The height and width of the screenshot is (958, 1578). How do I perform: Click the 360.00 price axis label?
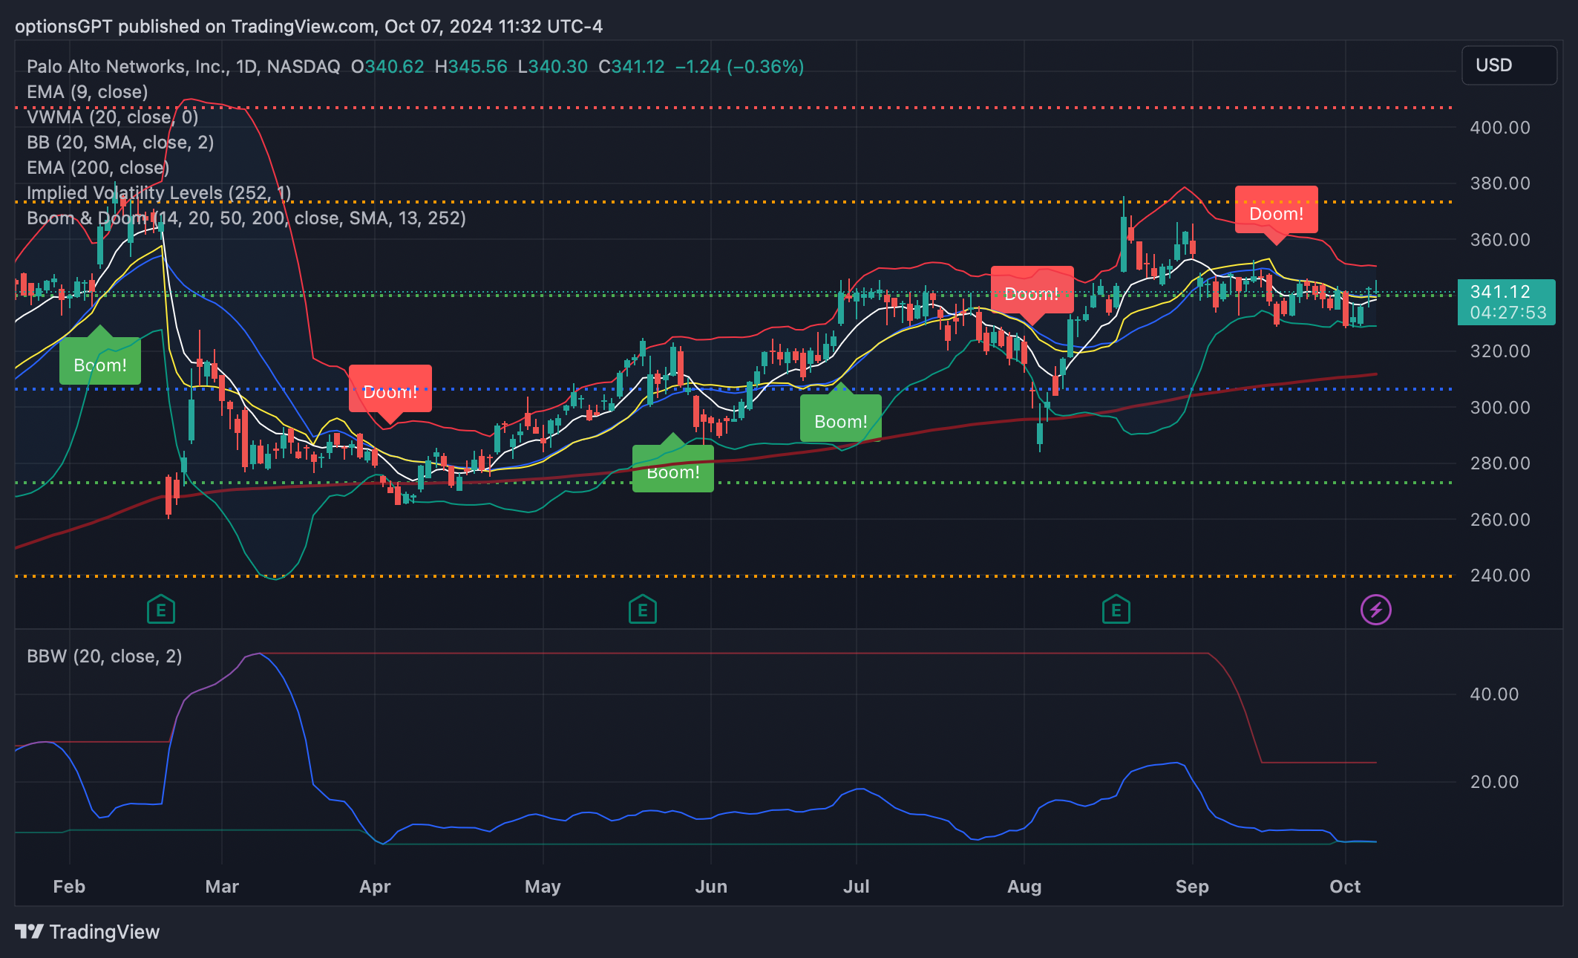(x=1500, y=240)
